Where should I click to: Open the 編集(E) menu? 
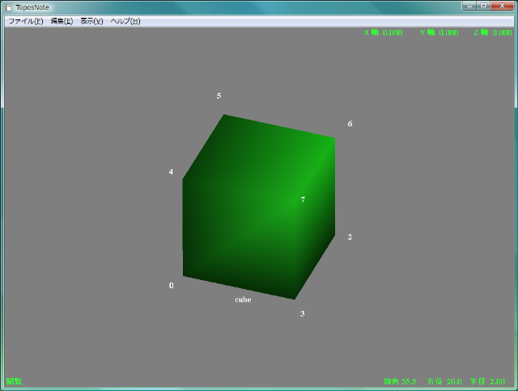[62, 21]
